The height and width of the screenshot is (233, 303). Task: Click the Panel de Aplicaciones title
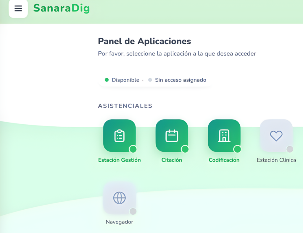click(x=144, y=41)
